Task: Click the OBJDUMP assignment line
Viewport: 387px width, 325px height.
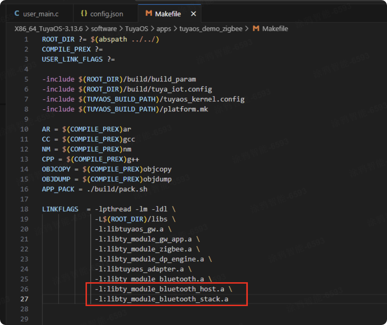Action: click(107, 180)
